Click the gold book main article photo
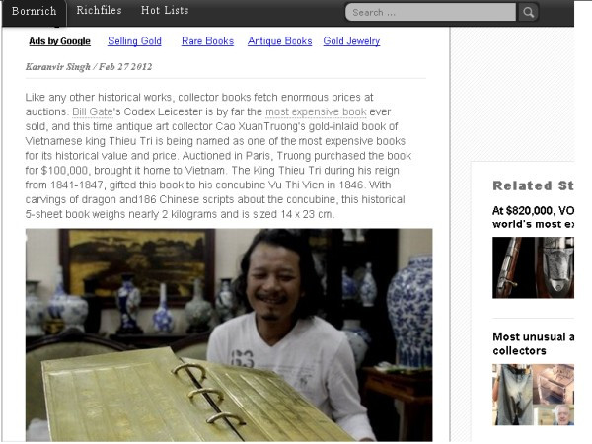Viewport: 592px width, 444px height. tap(229, 335)
